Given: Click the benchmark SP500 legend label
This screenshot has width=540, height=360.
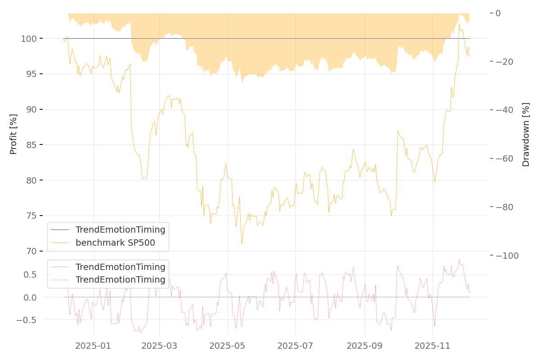Looking at the screenshot, I should 115,243.
